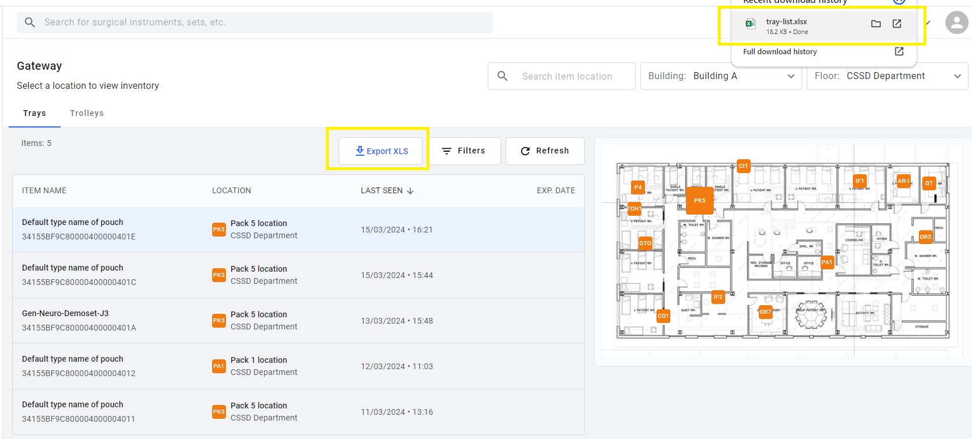
Task: Click the Refresh button
Action: [545, 151]
